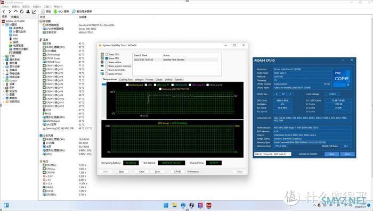This screenshot has width=373, height=211.
Task: Click the BIOS 更新 toolbar button
Action: [61, 11]
